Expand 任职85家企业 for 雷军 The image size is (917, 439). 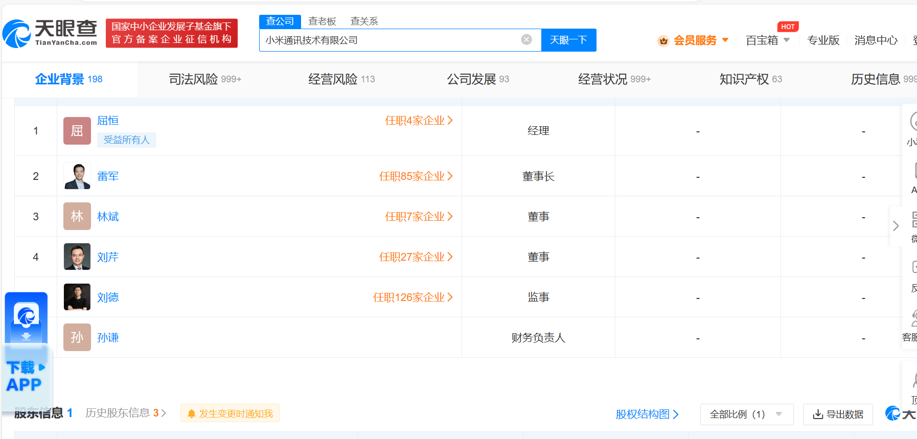tap(416, 176)
